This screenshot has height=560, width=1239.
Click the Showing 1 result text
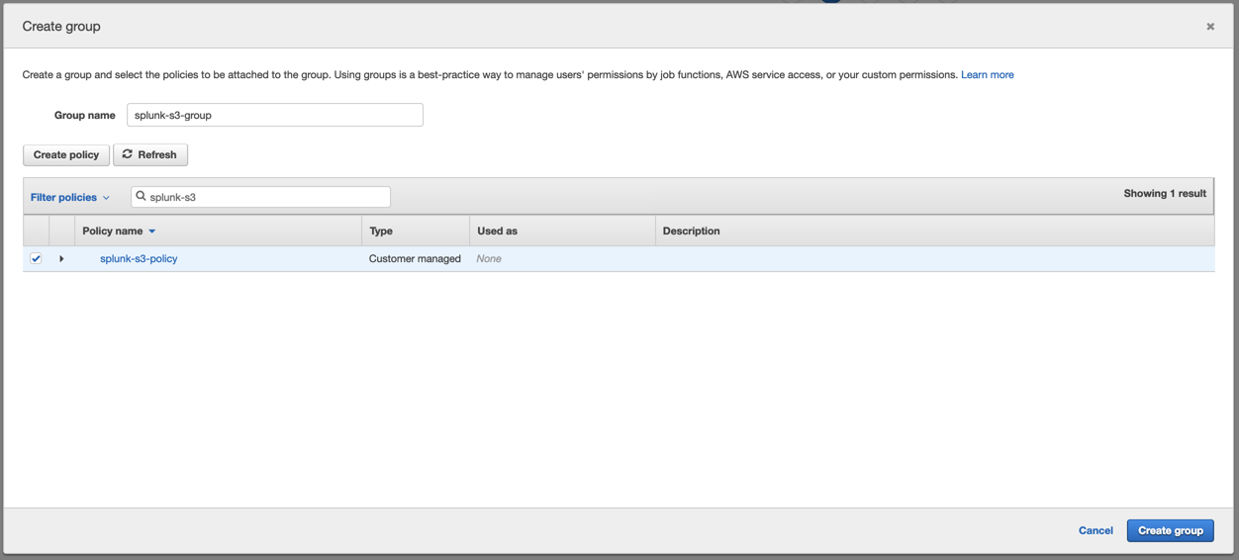point(1165,194)
